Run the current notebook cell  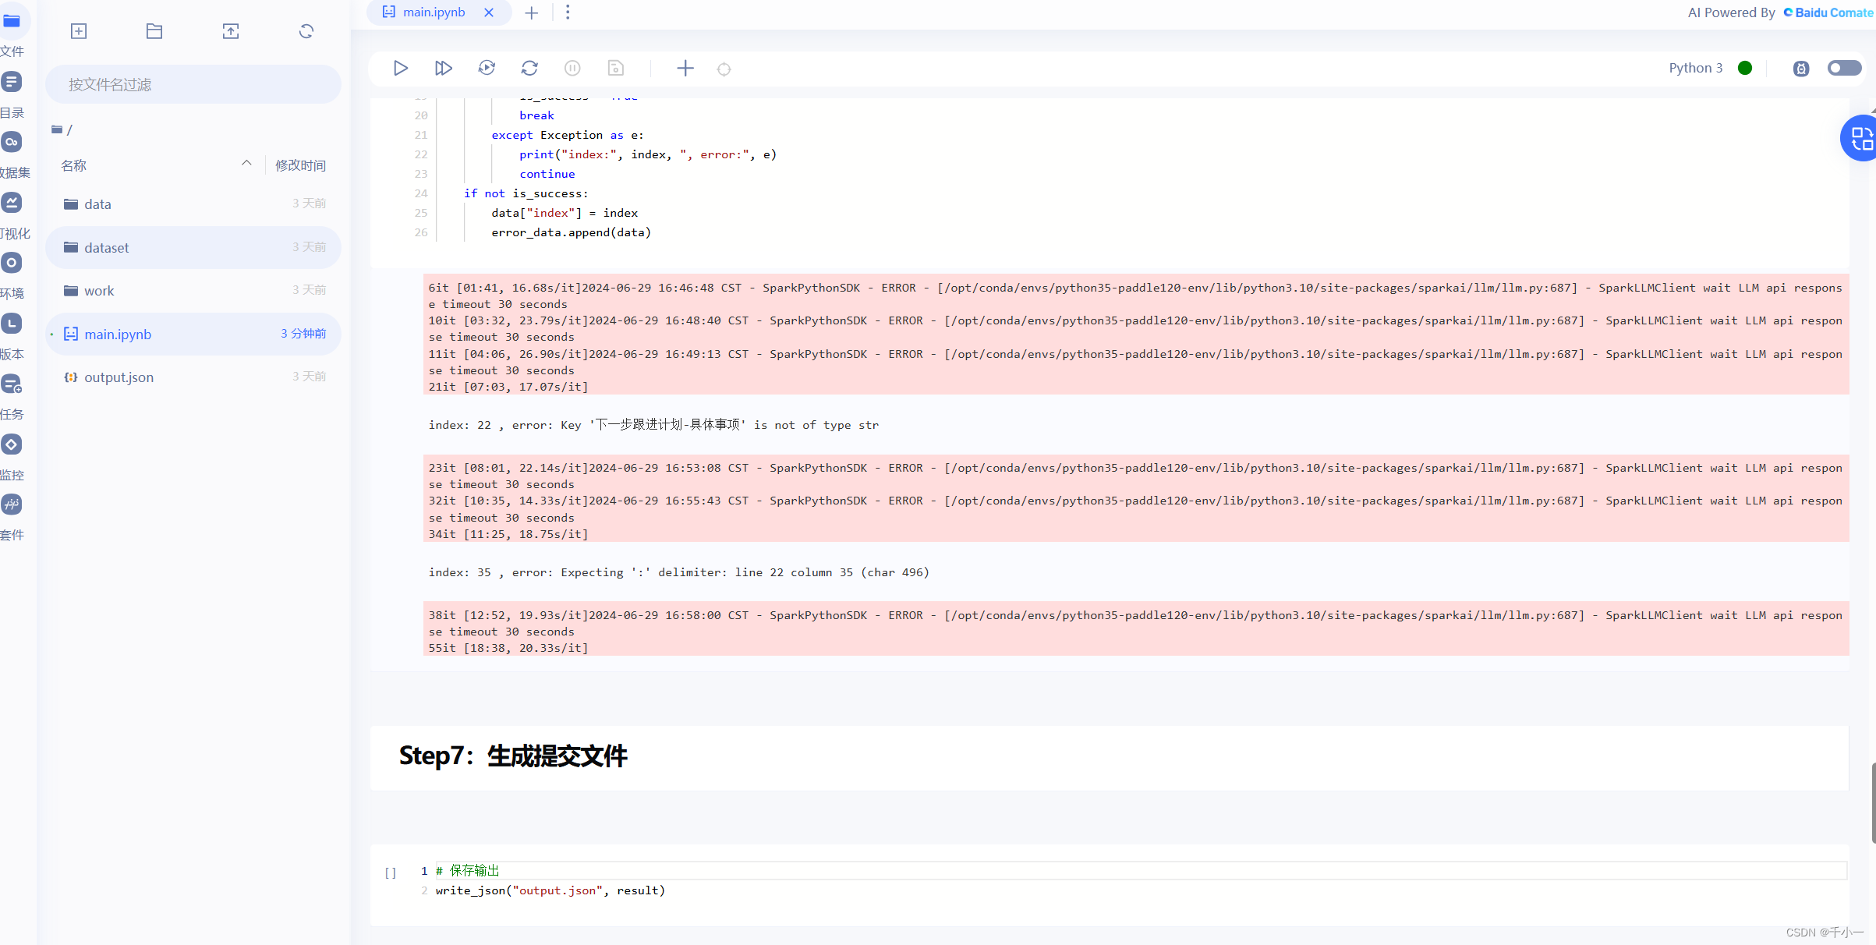pyautogui.click(x=400, y=69)
